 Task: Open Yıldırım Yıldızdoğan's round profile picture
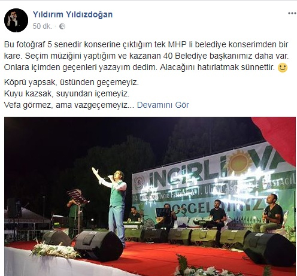[x=16, y=20]
